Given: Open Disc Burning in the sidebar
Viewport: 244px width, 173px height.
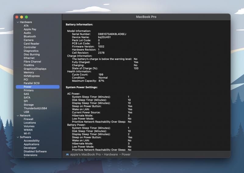Looking at the screenshot, I should coord(32,54).
